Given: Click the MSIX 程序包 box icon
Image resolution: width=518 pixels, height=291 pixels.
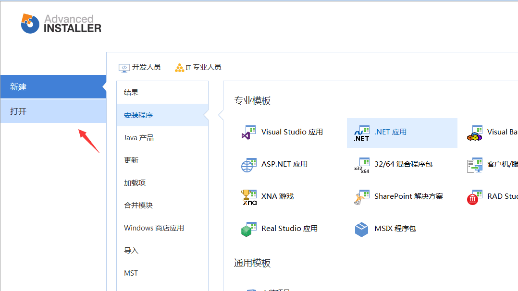Looking at the screenshot, I should coord(361,229).
